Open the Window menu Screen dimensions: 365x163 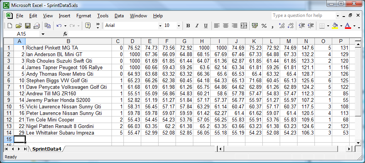tap(138, 16)
